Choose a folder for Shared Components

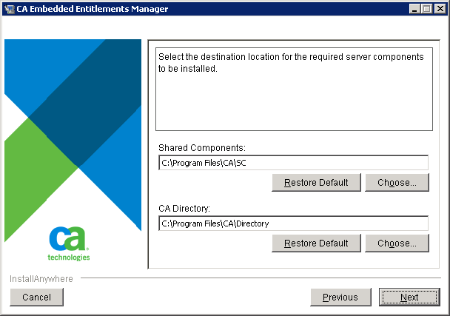[x=397, y=182]
